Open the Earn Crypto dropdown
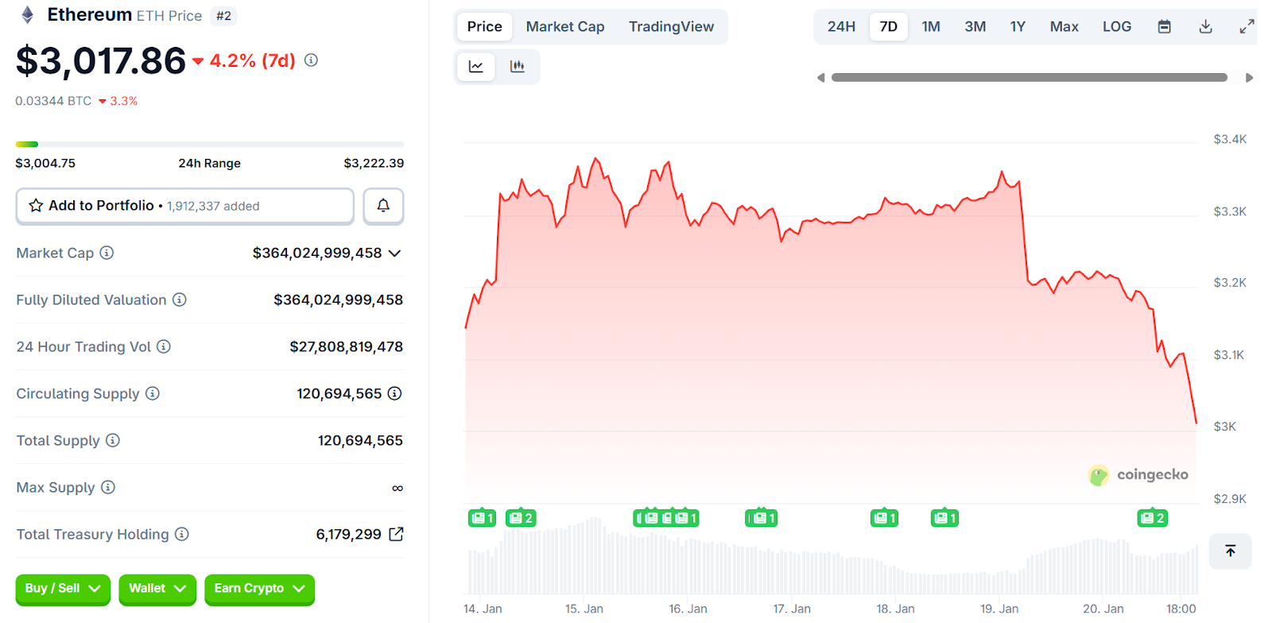This screenshot has width=1272, height=623. click(x=259, y=589)
